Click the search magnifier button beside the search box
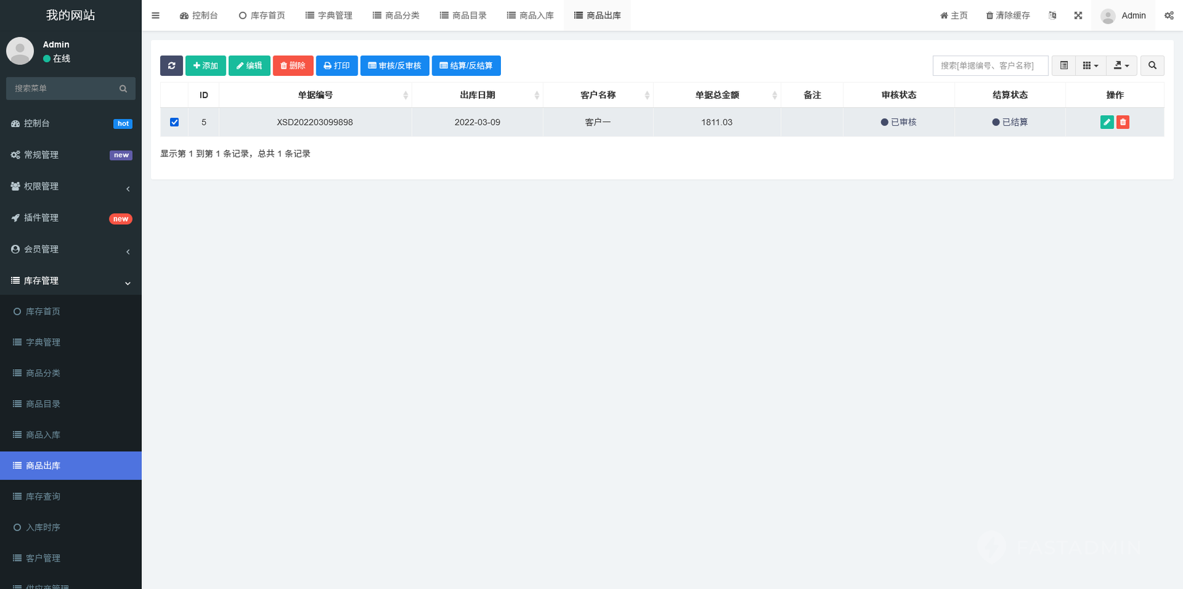 [x=1152, y=65]
